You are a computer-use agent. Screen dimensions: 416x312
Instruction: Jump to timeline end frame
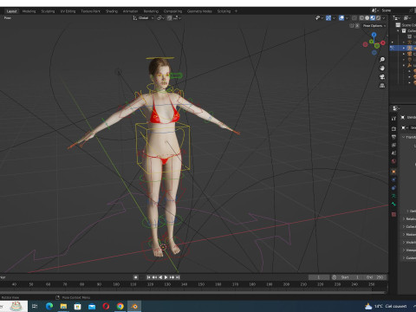178,277
